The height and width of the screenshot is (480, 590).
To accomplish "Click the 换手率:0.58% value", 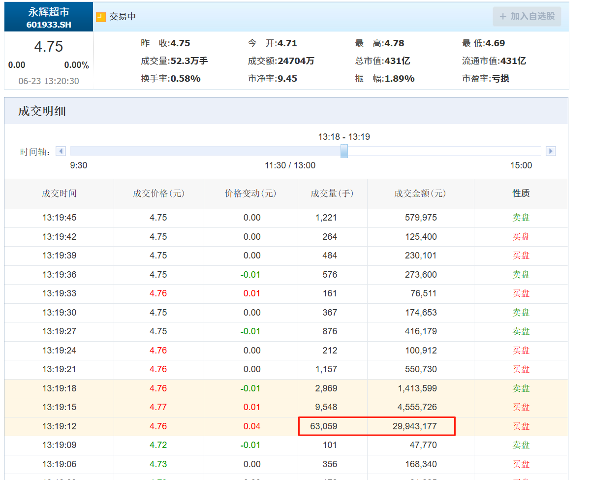I will point(170,79).
